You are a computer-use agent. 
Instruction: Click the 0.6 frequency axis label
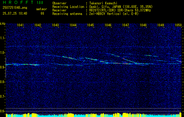2,111
